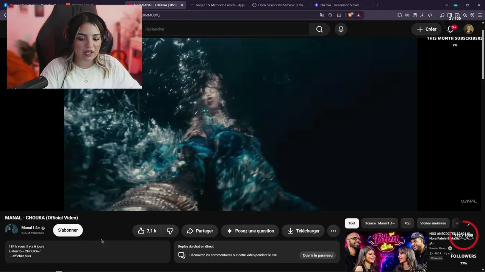Click the zoom magnifier icon in address bar
This screenshot has width=485, height=272.
click(x=330, y=15)
